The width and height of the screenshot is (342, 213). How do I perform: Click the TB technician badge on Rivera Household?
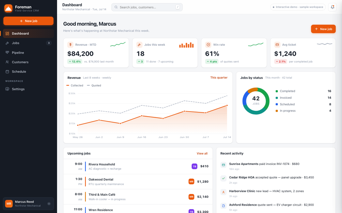click(194, 166)
